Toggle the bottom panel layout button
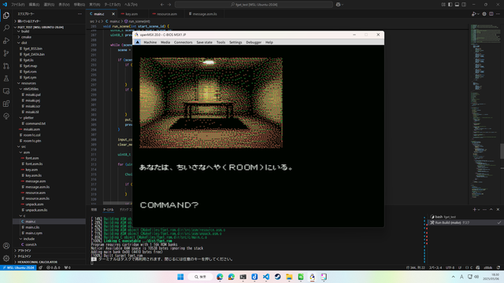The width and height of the screenshot is (504, 283). pos(457,5)
